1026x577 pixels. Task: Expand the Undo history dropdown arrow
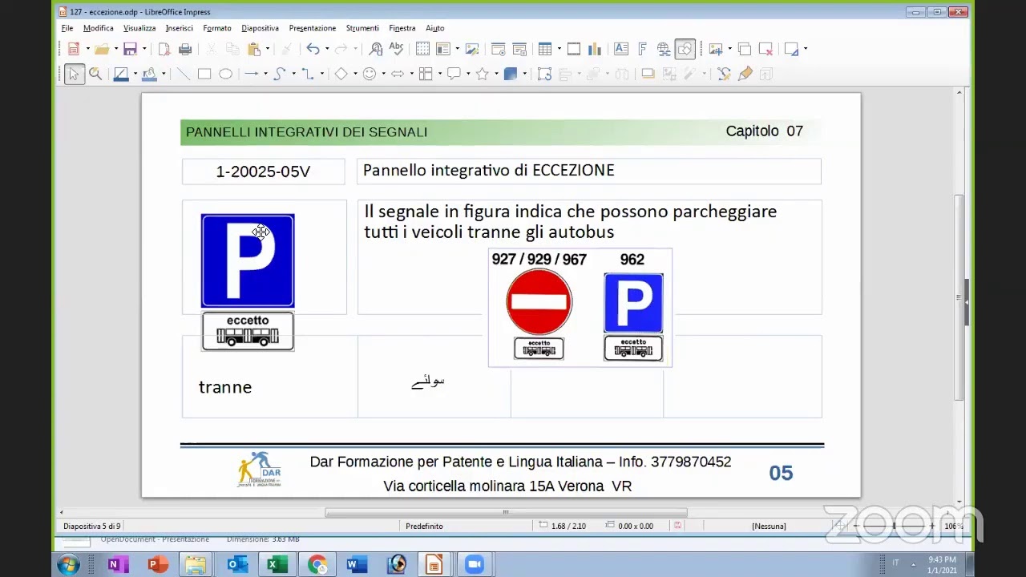tap(326, 49)
